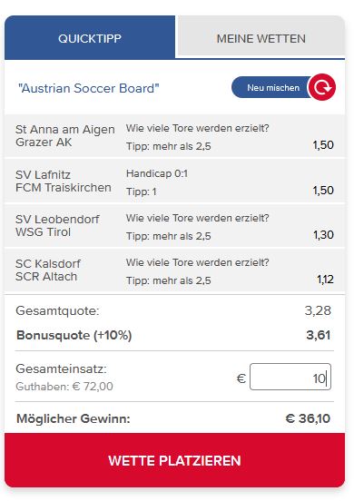Click the red circular reshuffle arrow icon
The width and height of the screenshot is (354, 501).
click(321, 87)
